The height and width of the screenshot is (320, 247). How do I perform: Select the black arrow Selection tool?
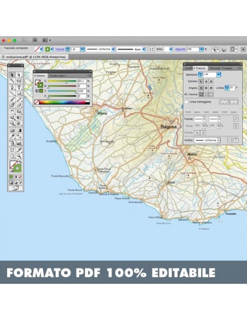12,75
